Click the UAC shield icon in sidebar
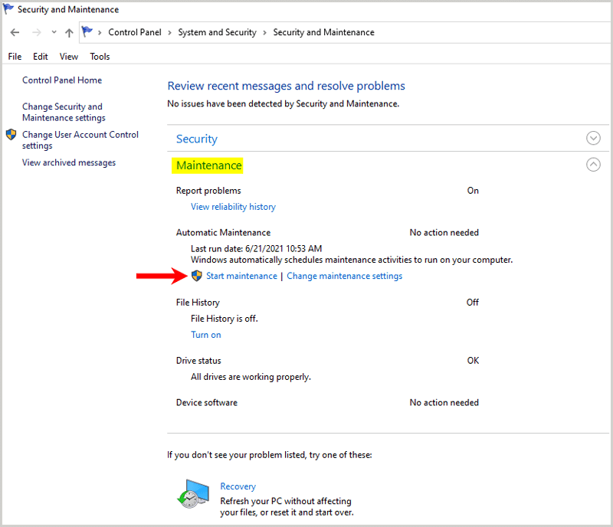 (x=11, y=135)
